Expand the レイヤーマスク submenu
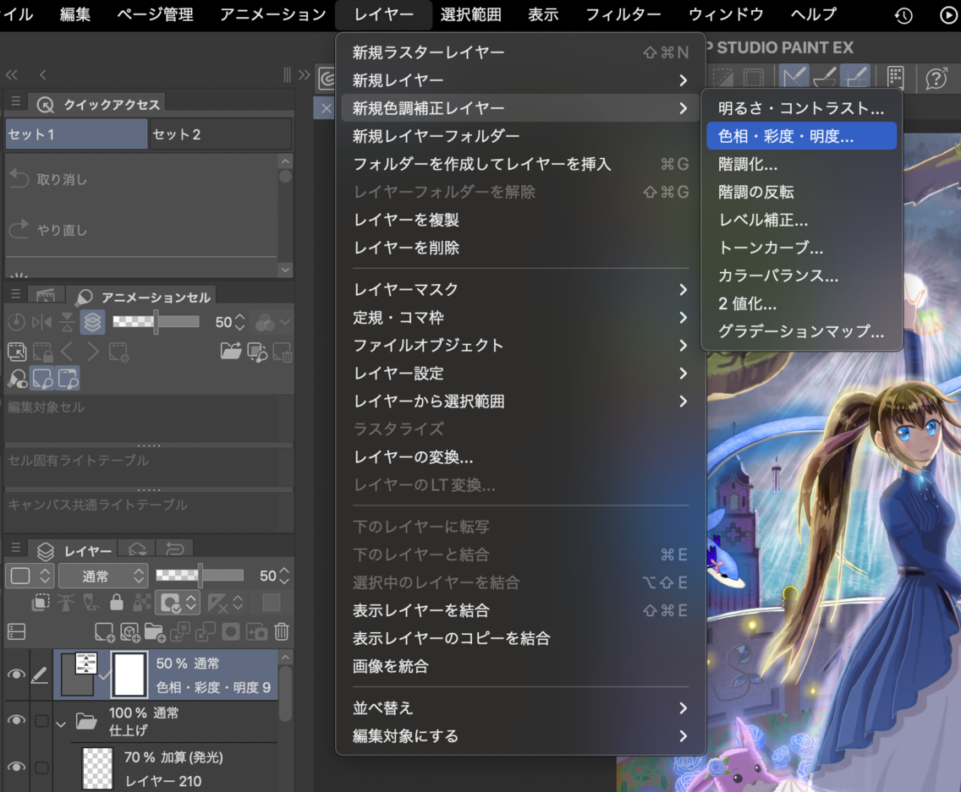This screenshot has width=961, height=792. click(520, 289)
